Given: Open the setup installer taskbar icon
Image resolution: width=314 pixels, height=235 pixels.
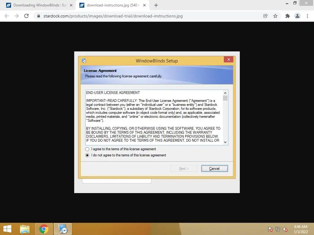Looking at the screenshot, I should 63,229.
